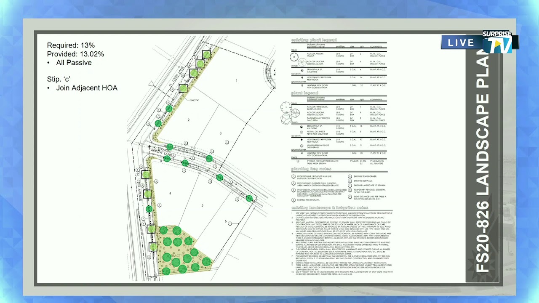The height and width of the screenshot is (303, 539).
Task: Click the Stip. 'c' line
Action: coord(59,79)
